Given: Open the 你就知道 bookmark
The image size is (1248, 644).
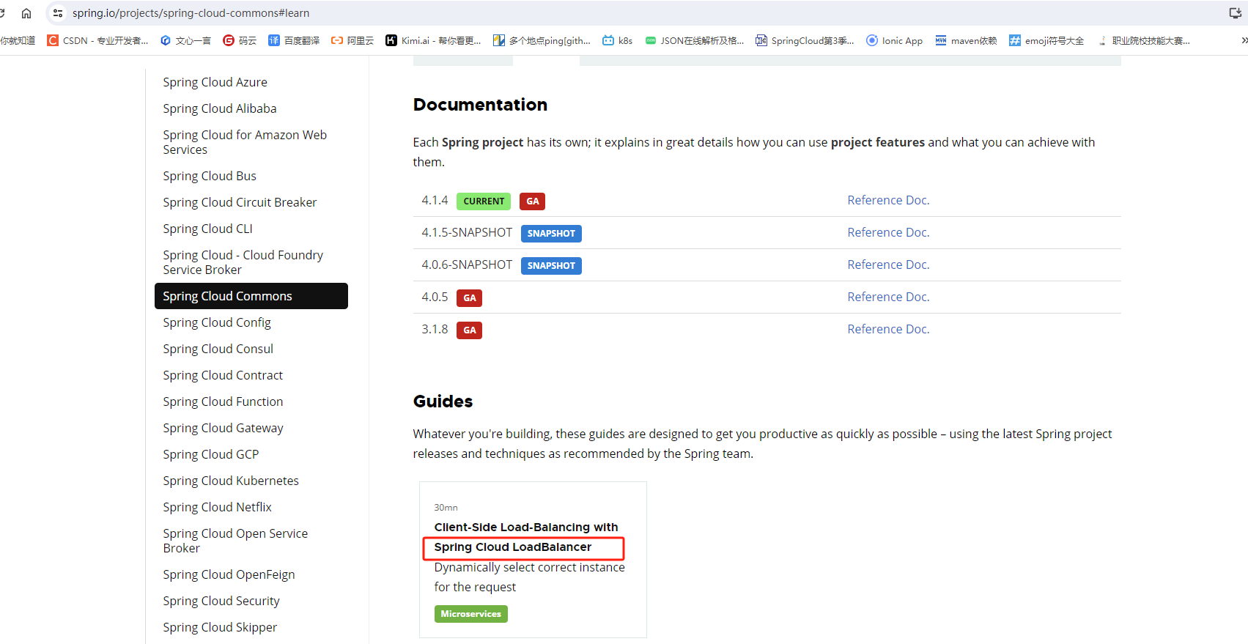Looking at the screenshot, I should coord(18,40).
